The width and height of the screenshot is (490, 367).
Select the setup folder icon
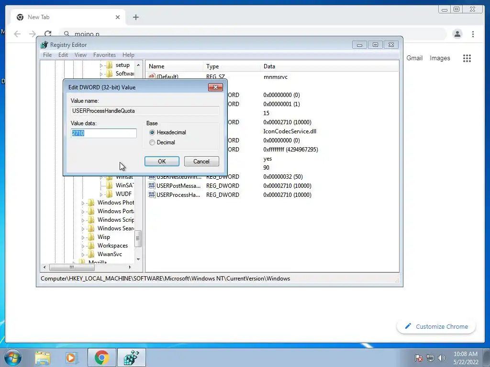pos(110,65)
